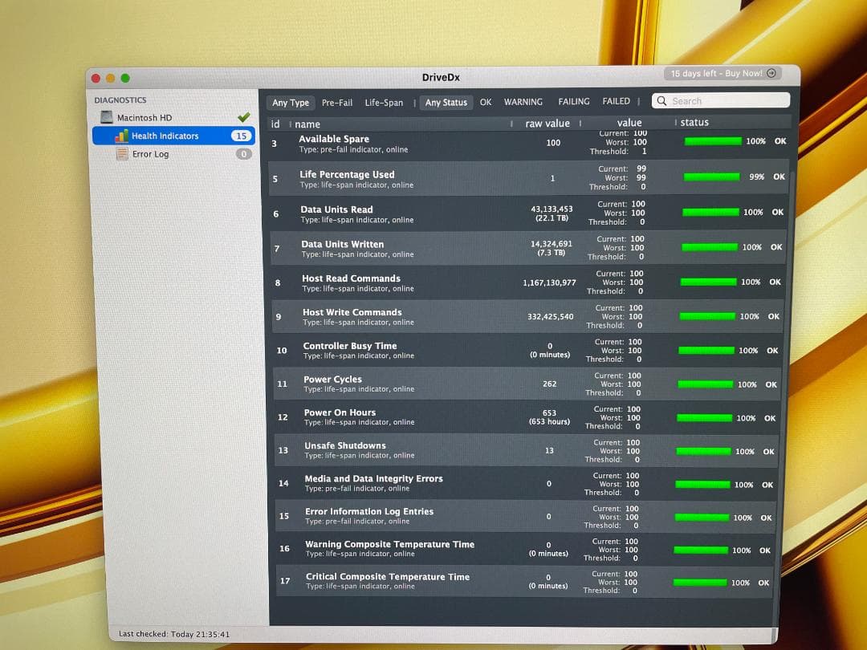Select the Life Percentage Used row name
The image size is (867, 650).
(x=347, y=175)
